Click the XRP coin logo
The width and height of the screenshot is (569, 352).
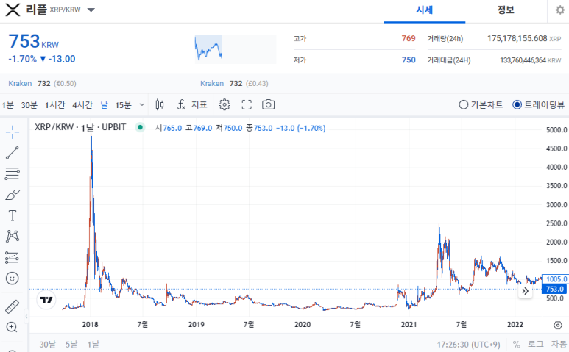(x=13, y=10)
